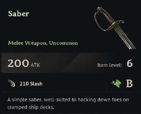
Task: Click the Item level label
Action: coord(110,65)
